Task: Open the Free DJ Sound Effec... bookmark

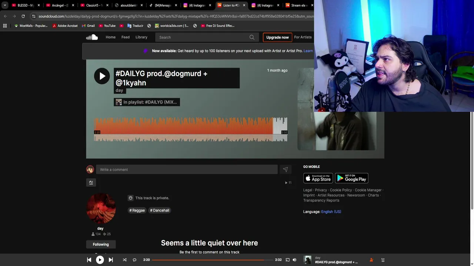Action: (217, 26)
